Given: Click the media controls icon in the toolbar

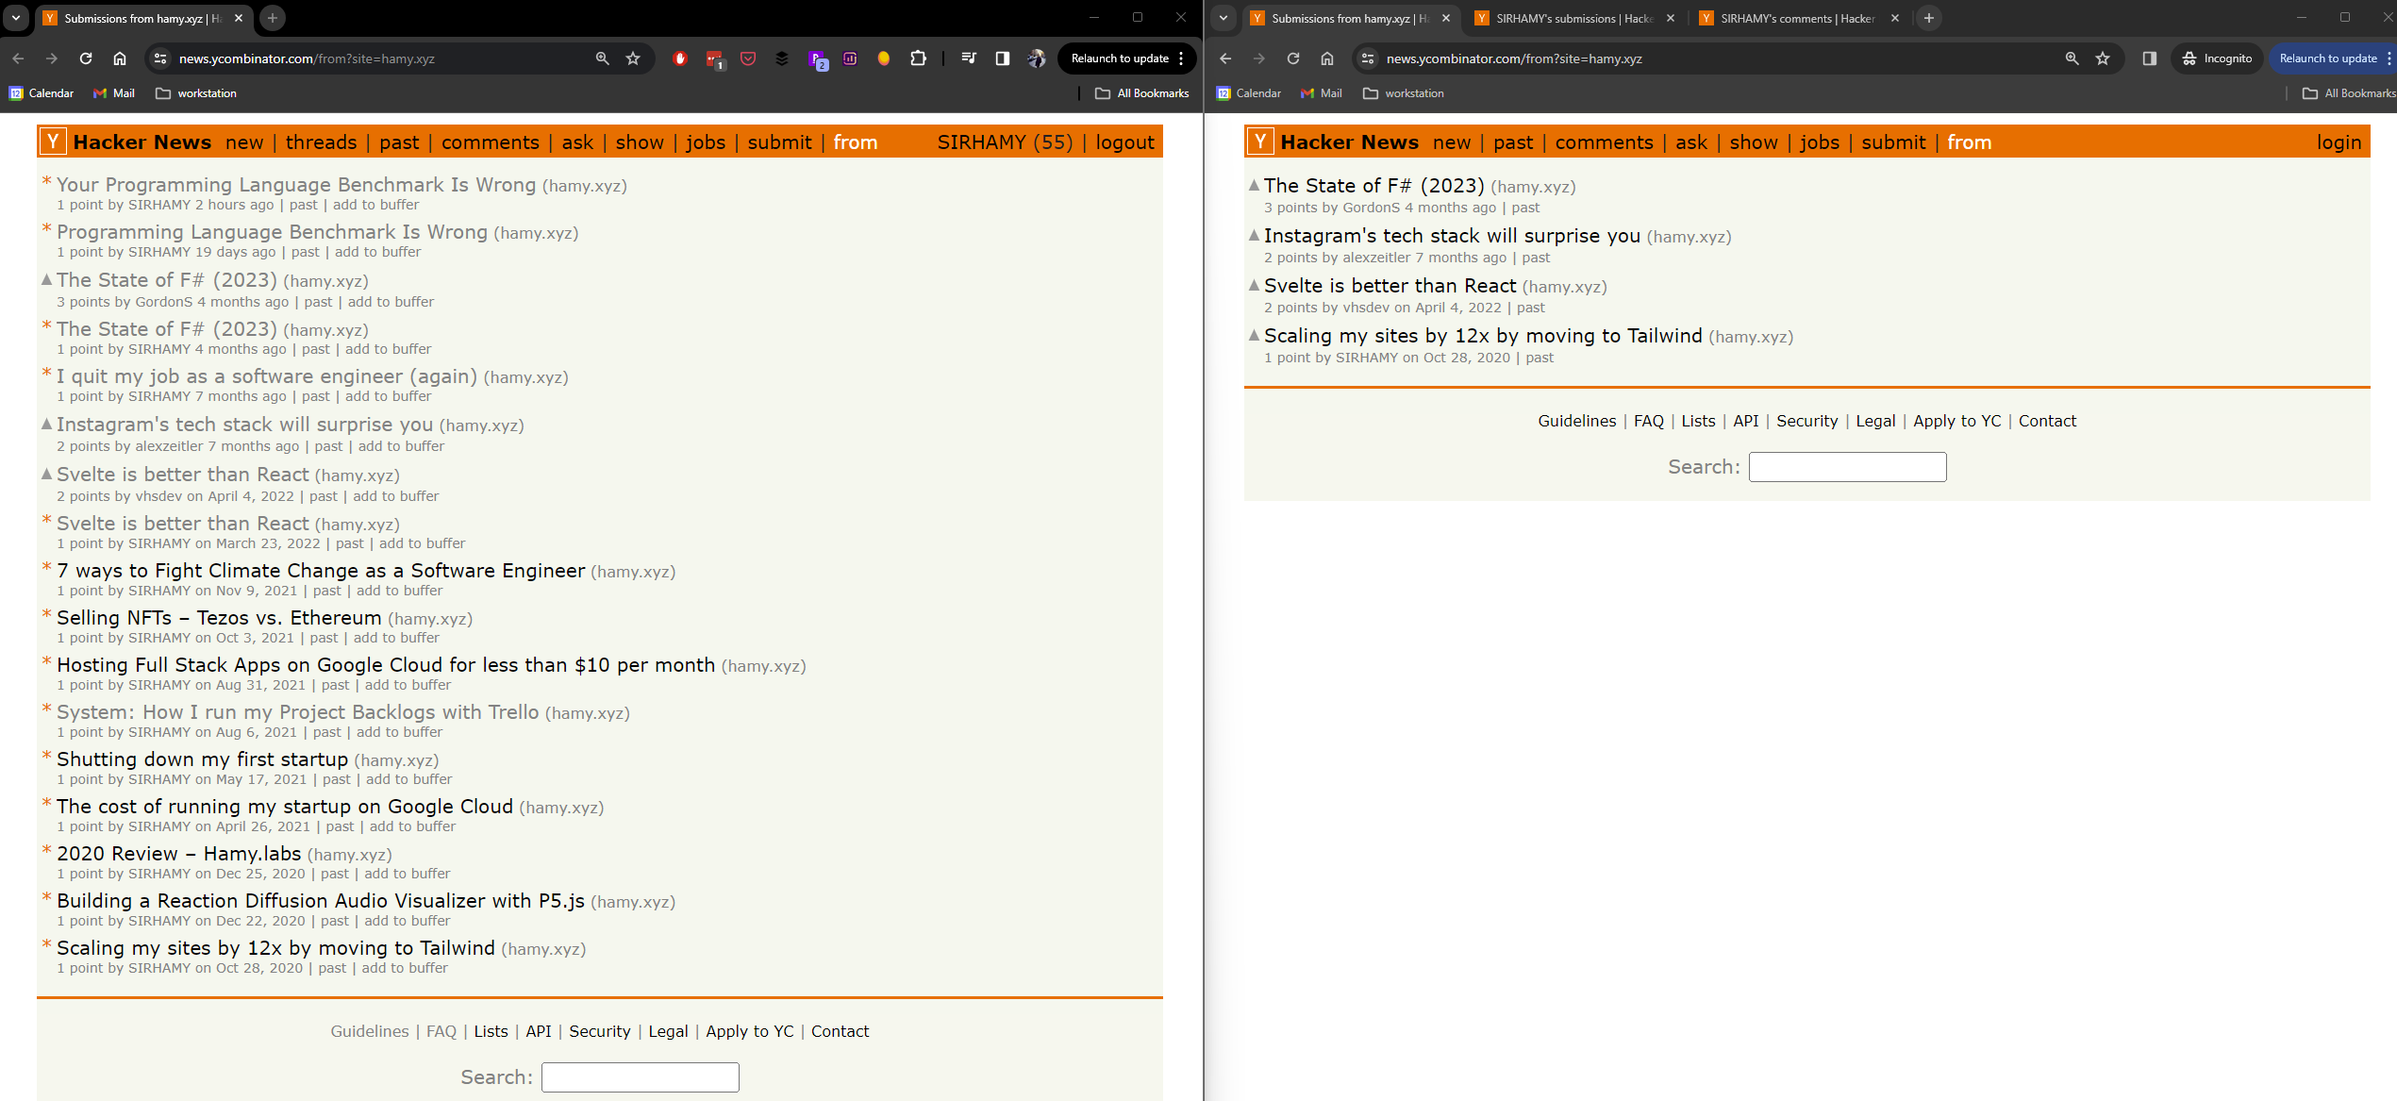Looking at the screenshot, I should 968,58.
